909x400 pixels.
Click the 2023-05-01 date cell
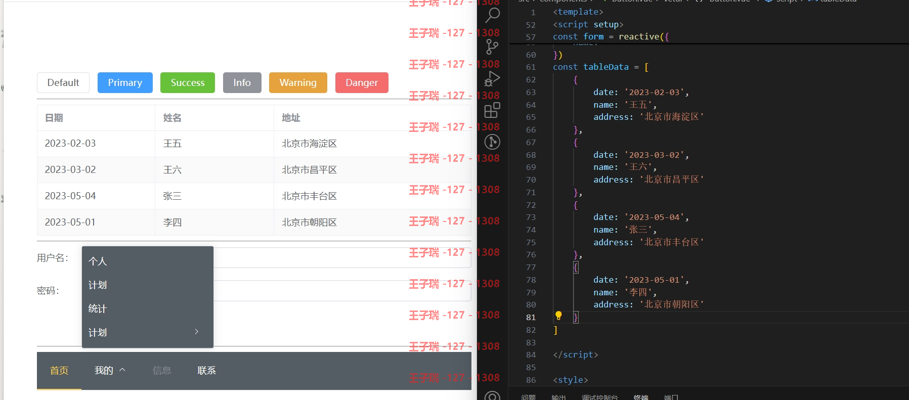[96, 223]
